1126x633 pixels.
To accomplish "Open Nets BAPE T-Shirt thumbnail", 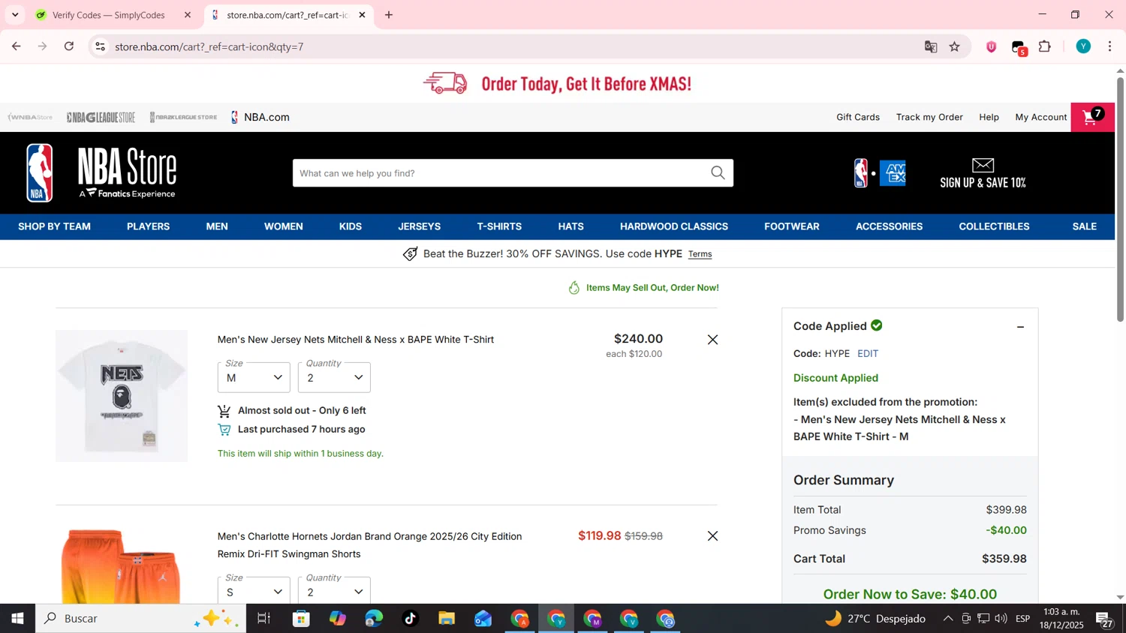I will pos(122,396).
